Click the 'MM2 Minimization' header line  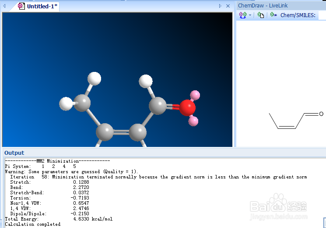57,161
